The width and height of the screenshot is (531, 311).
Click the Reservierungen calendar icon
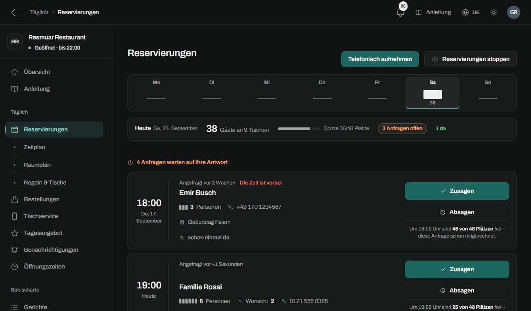[15, 130]
